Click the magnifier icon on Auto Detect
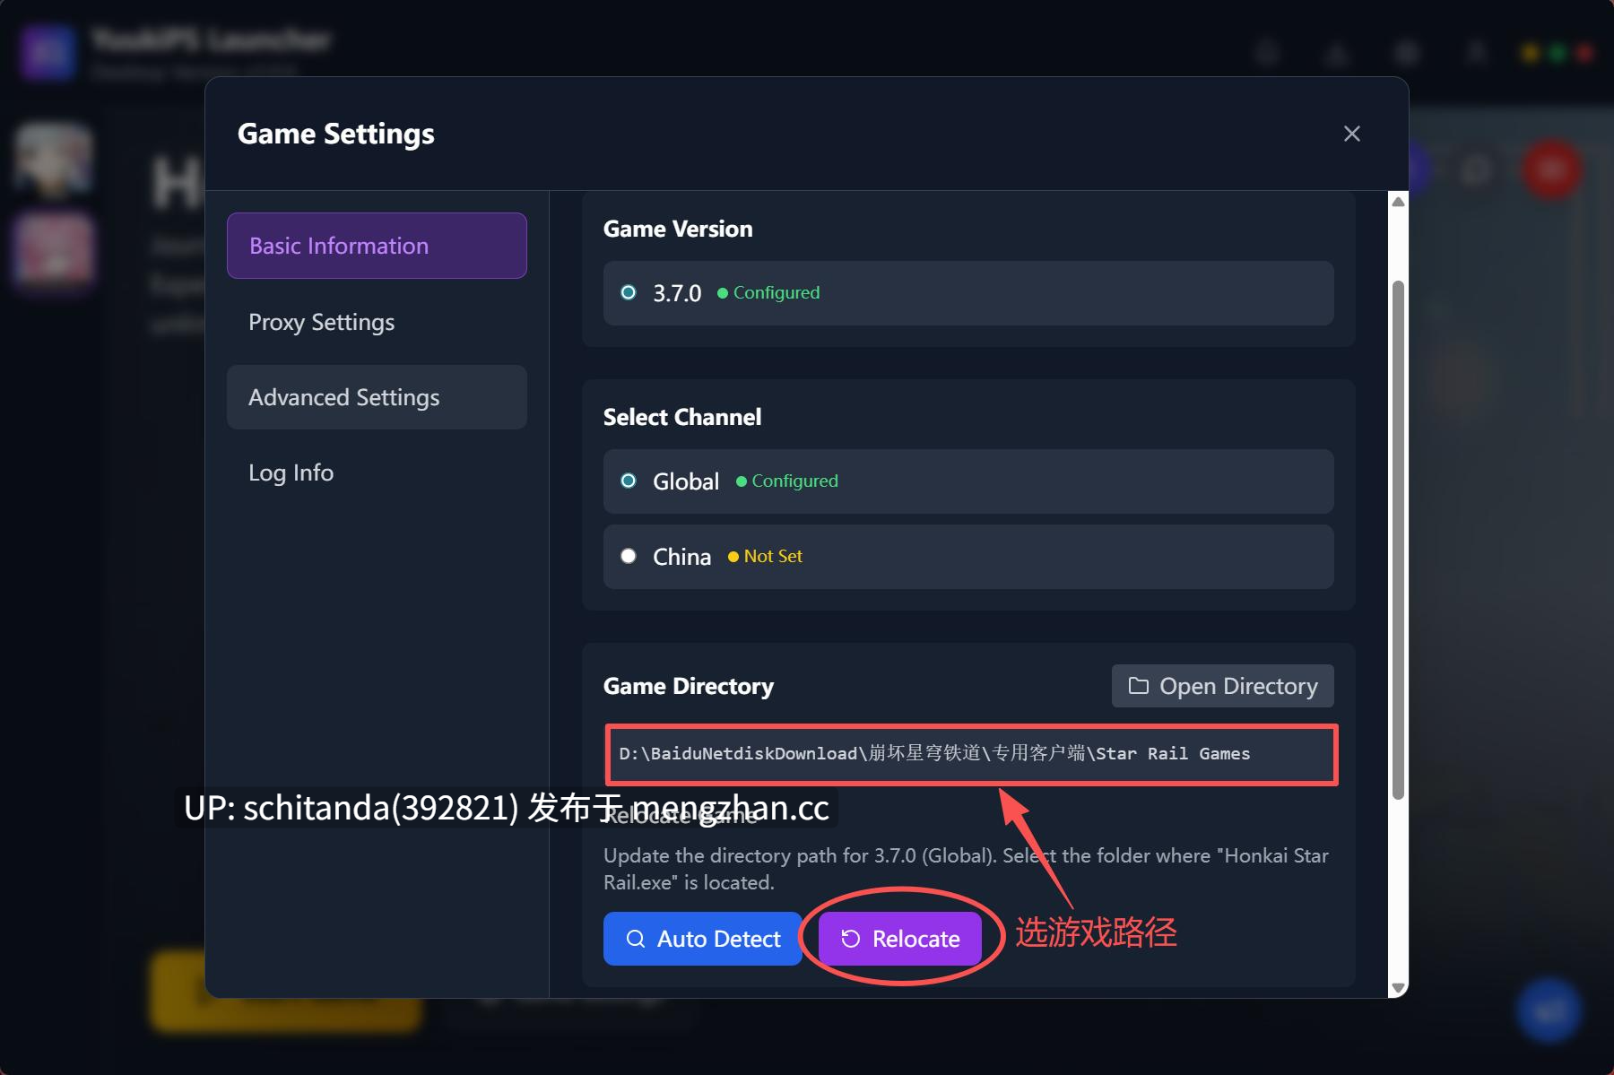The image size is (1614, 1075). click(x=635, y=939)
